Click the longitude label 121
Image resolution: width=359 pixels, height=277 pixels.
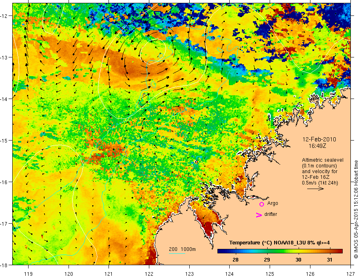[109, 274]
